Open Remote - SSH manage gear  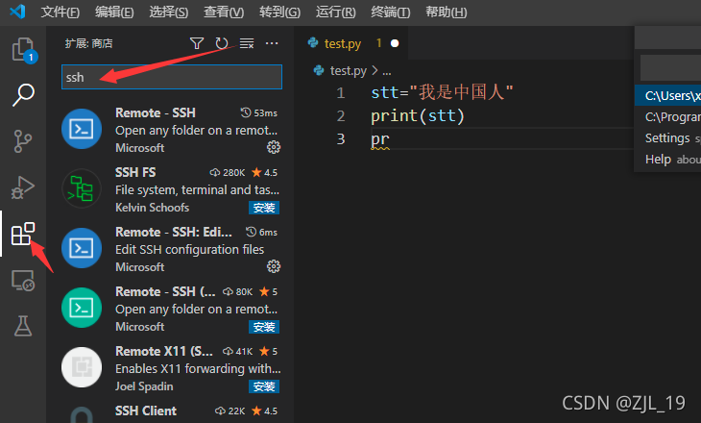click(274, 147)
